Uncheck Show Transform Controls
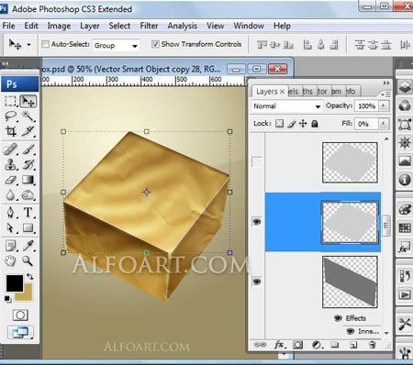 (x=155, y=44)
